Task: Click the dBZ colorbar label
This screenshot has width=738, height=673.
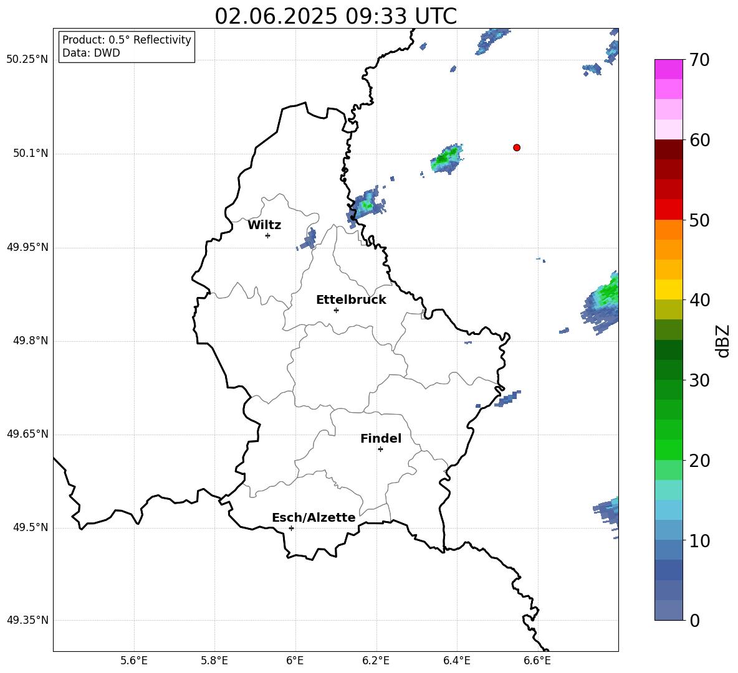Action: (723, 341)
